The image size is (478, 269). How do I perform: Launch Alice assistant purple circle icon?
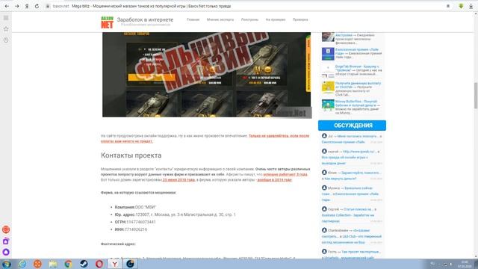click(6, 252)
